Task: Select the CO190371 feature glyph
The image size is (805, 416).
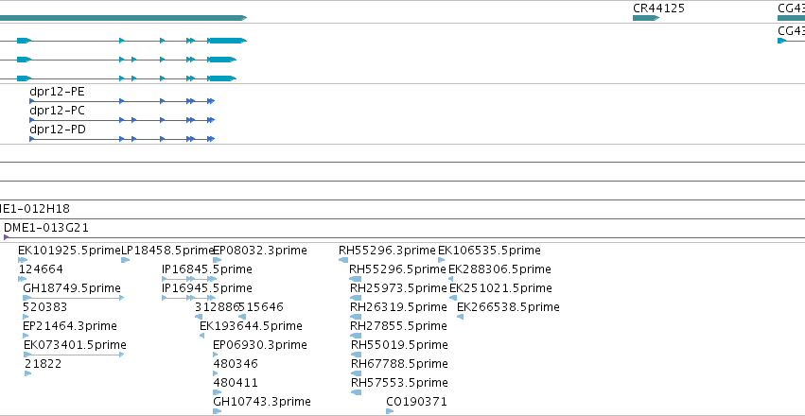Action: pos(390,411)
